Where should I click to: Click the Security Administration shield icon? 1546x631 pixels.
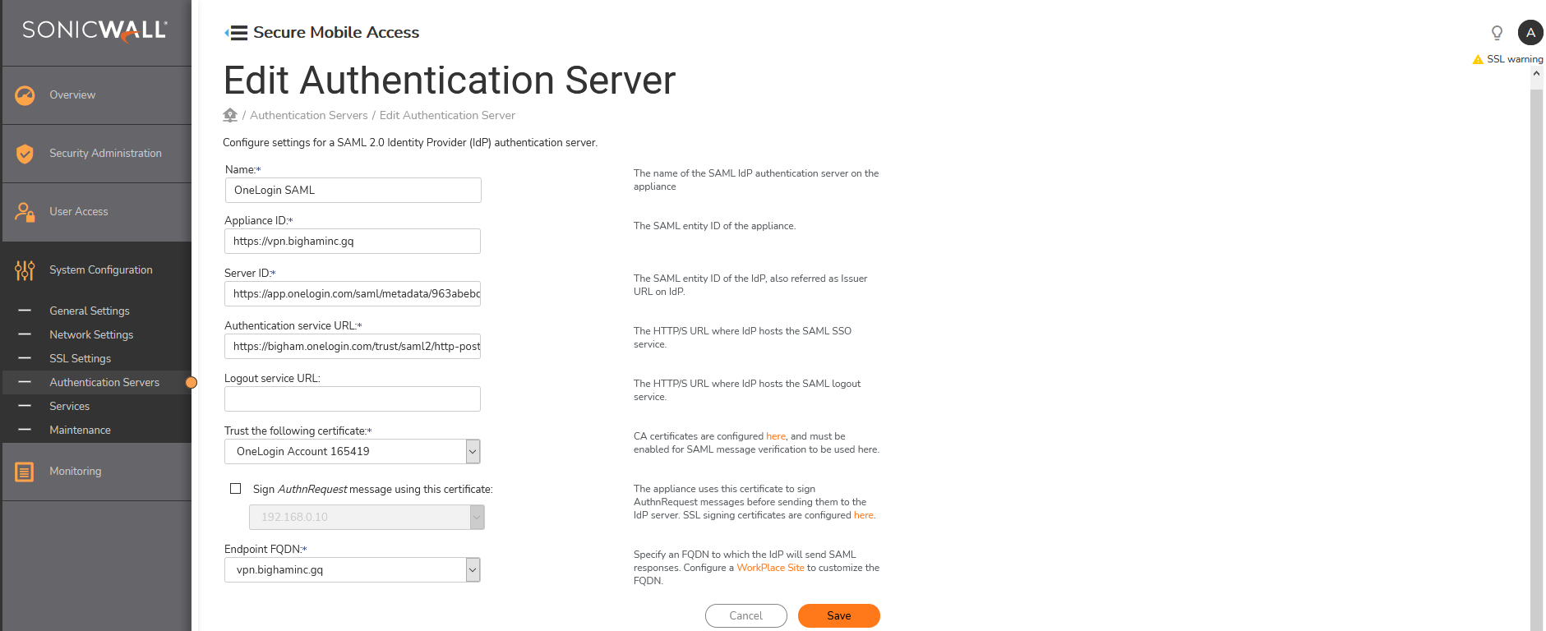coord(25,154)
